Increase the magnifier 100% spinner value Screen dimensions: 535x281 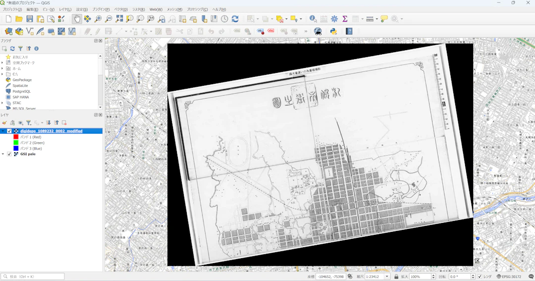[x=433, y=275]
